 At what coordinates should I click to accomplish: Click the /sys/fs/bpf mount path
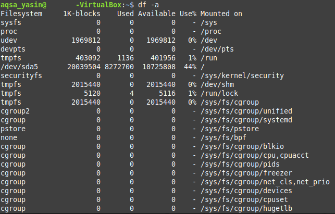(x=225, y=138)
